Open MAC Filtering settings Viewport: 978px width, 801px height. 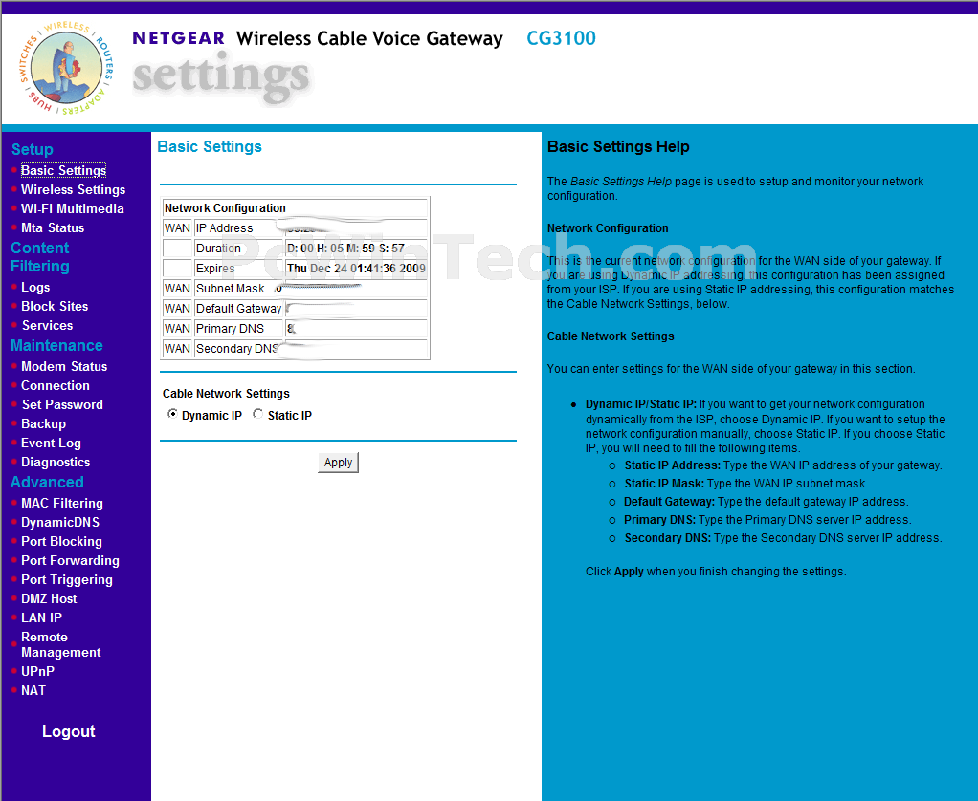coord(62,504)
